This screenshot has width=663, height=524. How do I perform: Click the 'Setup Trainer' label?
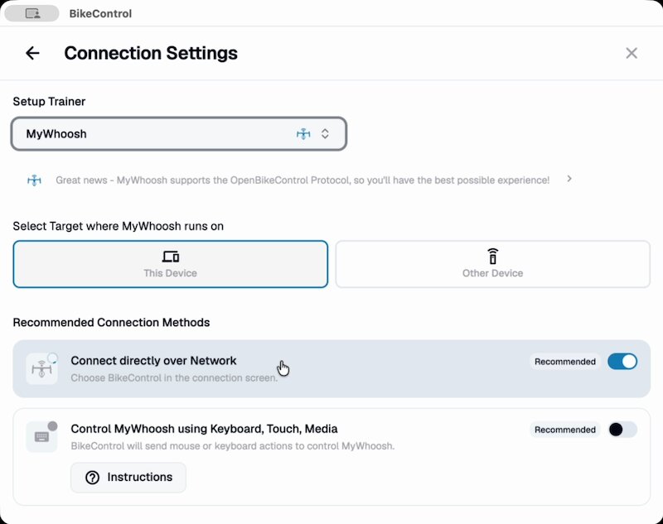click(x=49, y=101)
